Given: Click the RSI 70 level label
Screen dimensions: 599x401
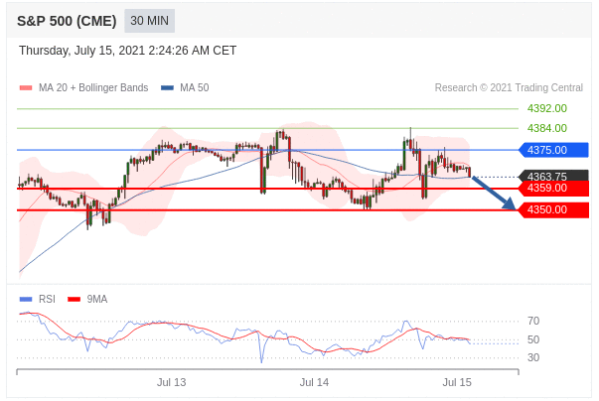Looking at the screenshot, I should click(533, 321).
